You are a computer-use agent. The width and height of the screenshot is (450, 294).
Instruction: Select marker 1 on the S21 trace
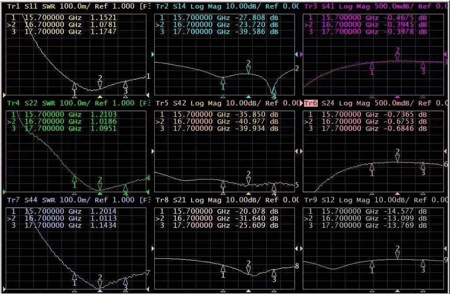pos(223,269)
